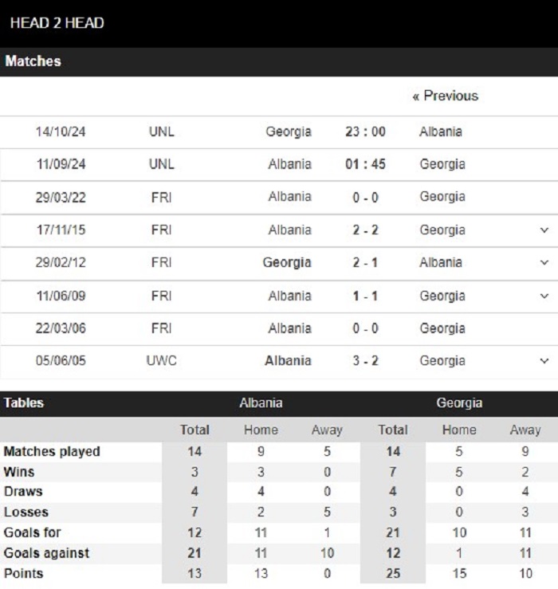Click the Matches played row label
Screen dimensions: 558x589
pos(52,452)
